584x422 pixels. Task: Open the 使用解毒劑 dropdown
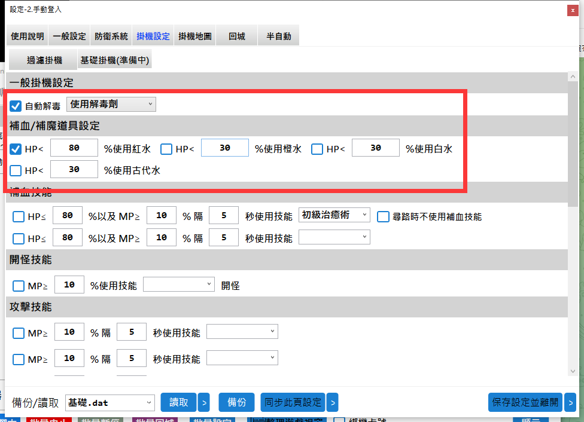[111, 105]
